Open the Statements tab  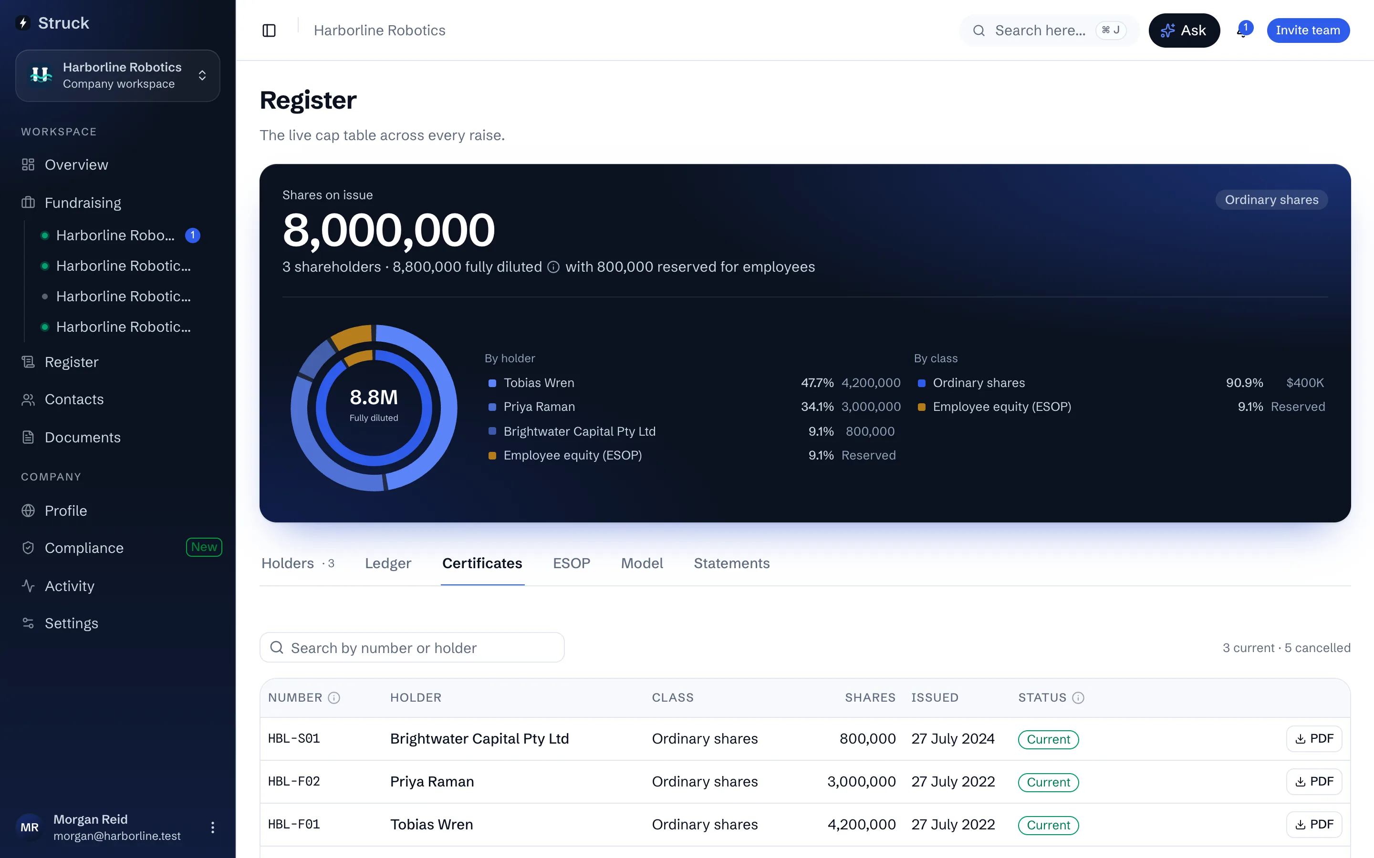[x=731, y=563]
